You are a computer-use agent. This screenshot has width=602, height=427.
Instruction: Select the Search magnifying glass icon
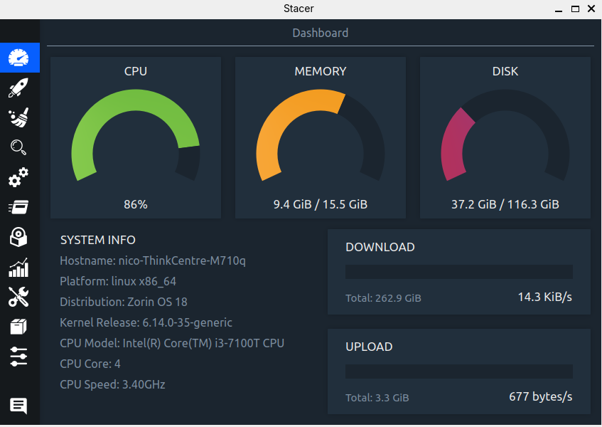19,147
